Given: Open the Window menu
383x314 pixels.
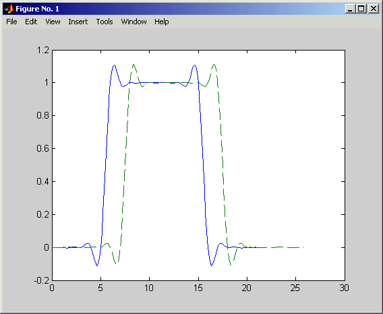Looking at the screenshot, I should click(134, 22).
